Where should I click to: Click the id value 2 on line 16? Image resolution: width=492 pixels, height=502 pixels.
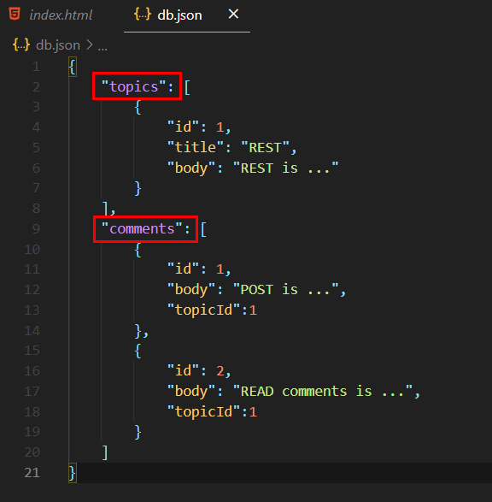coord(220,371)
